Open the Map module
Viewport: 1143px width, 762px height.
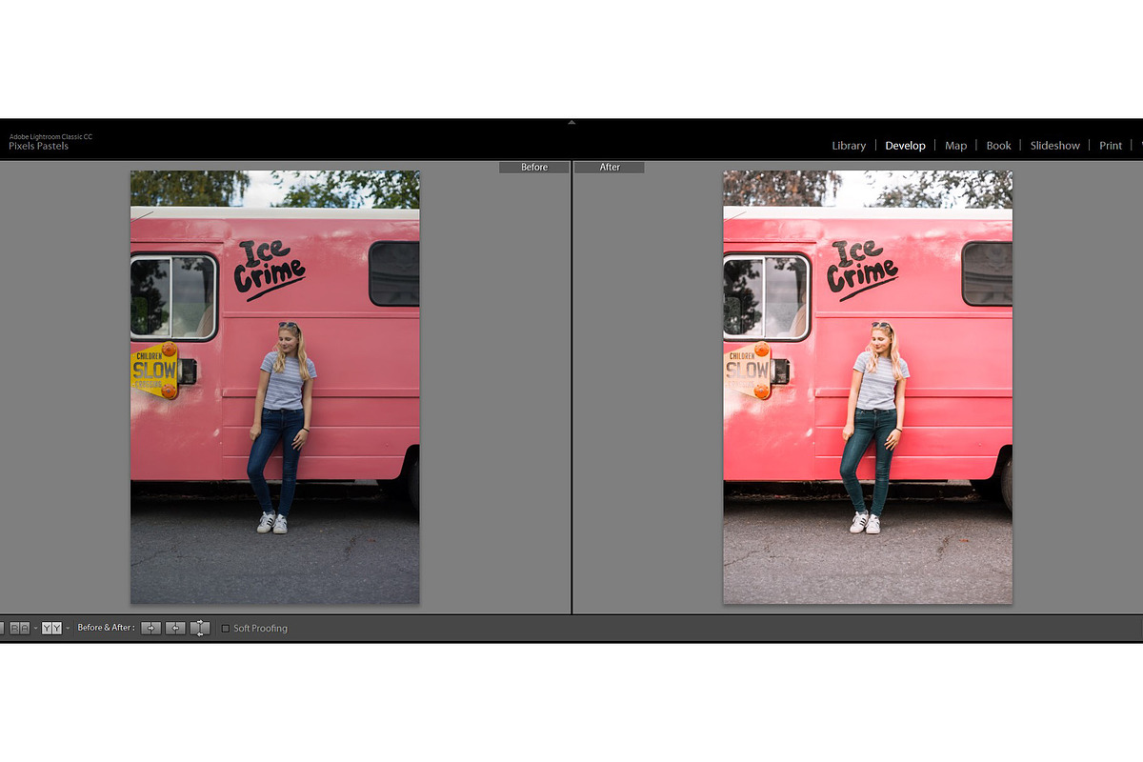tap(956, 146)
